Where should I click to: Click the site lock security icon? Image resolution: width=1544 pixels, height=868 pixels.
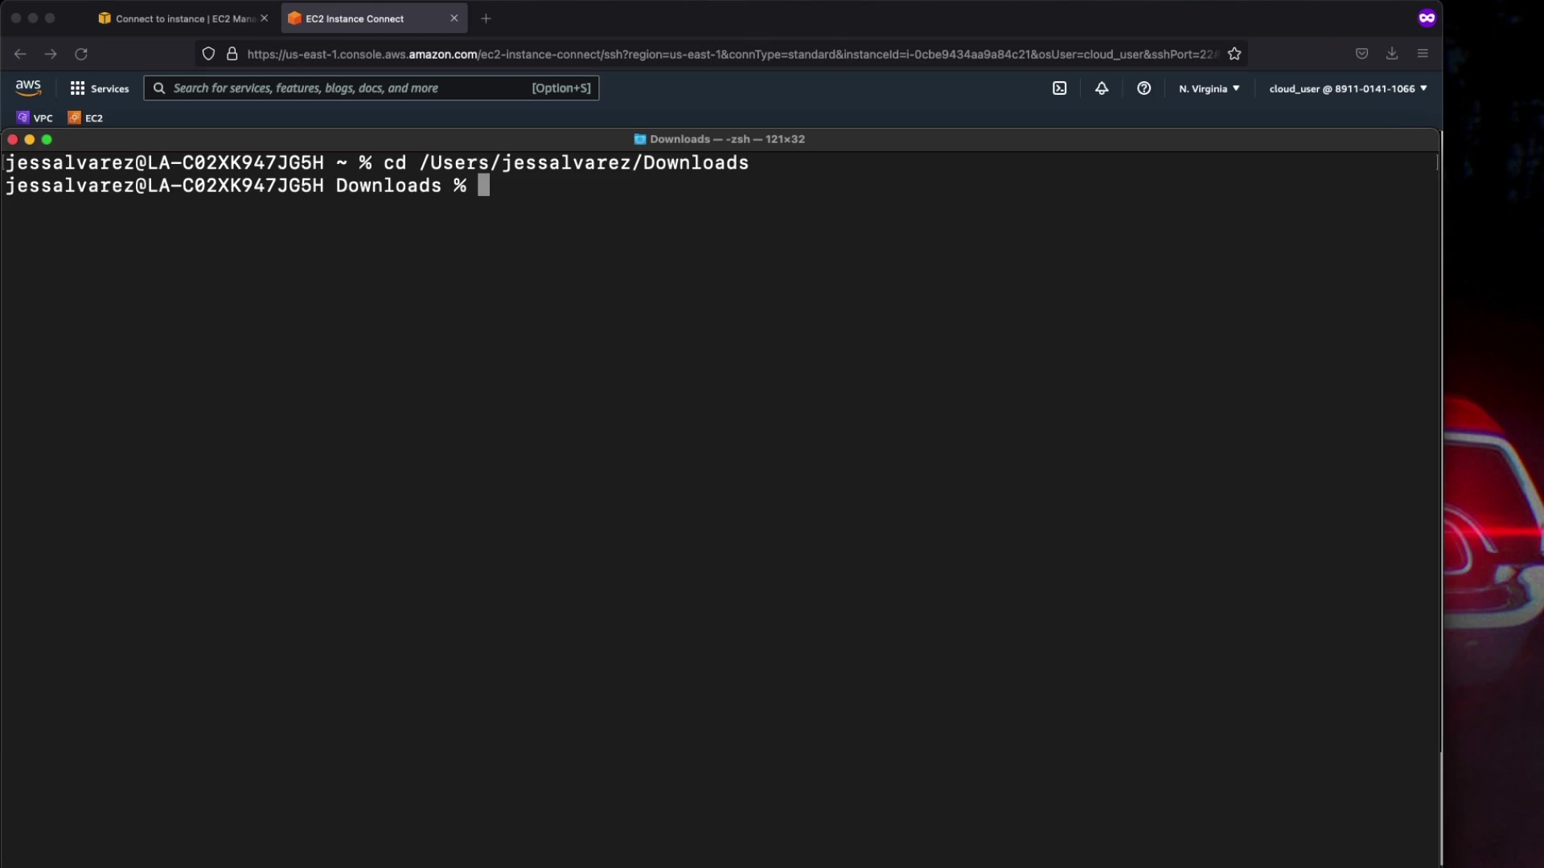[232, 54]
